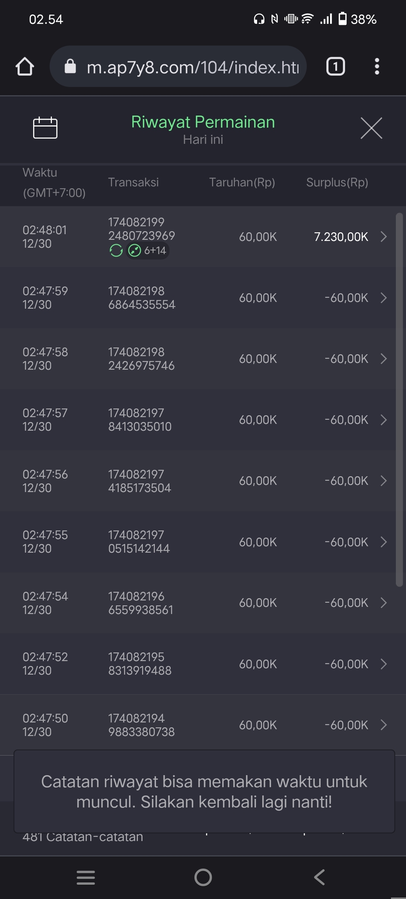Open the Android recent apps button
This screenshot has height=899, width=406.
pyautogui.click(x=86, y=878)
